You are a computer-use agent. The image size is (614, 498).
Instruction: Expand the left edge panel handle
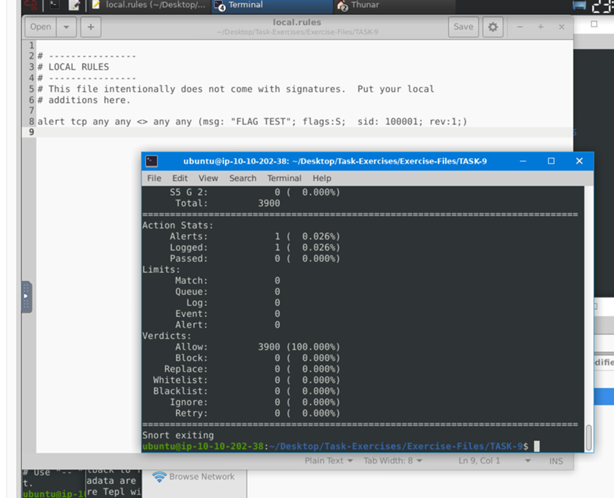(x=26, y=297)
